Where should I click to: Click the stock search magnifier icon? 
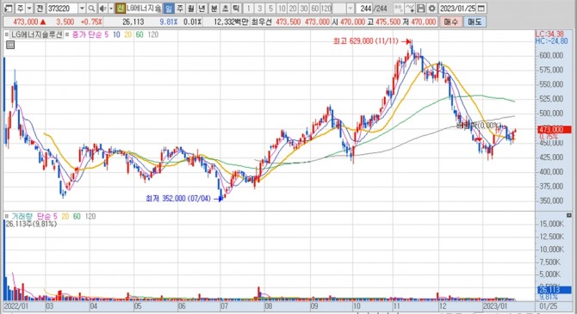pyautogui.click(x=91, y=8)
